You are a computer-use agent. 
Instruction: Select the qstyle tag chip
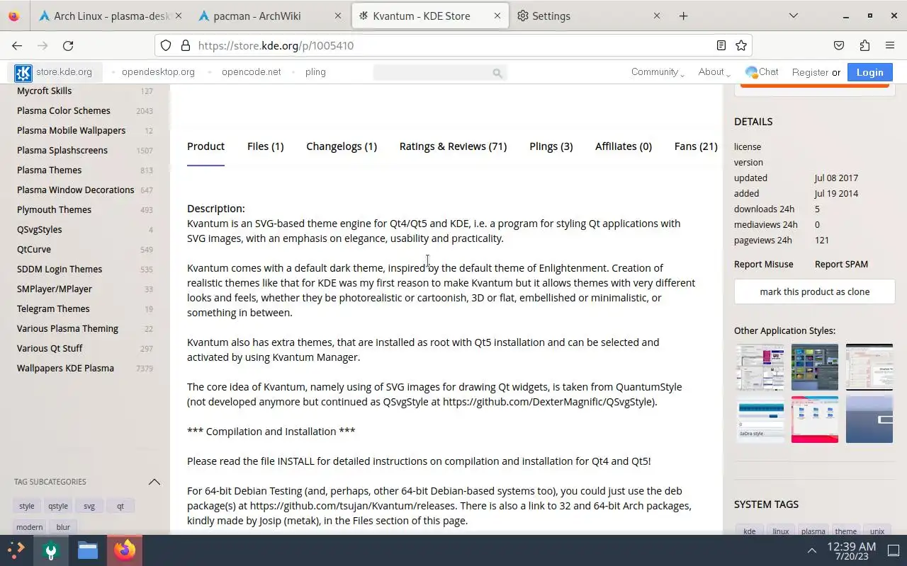58,506
